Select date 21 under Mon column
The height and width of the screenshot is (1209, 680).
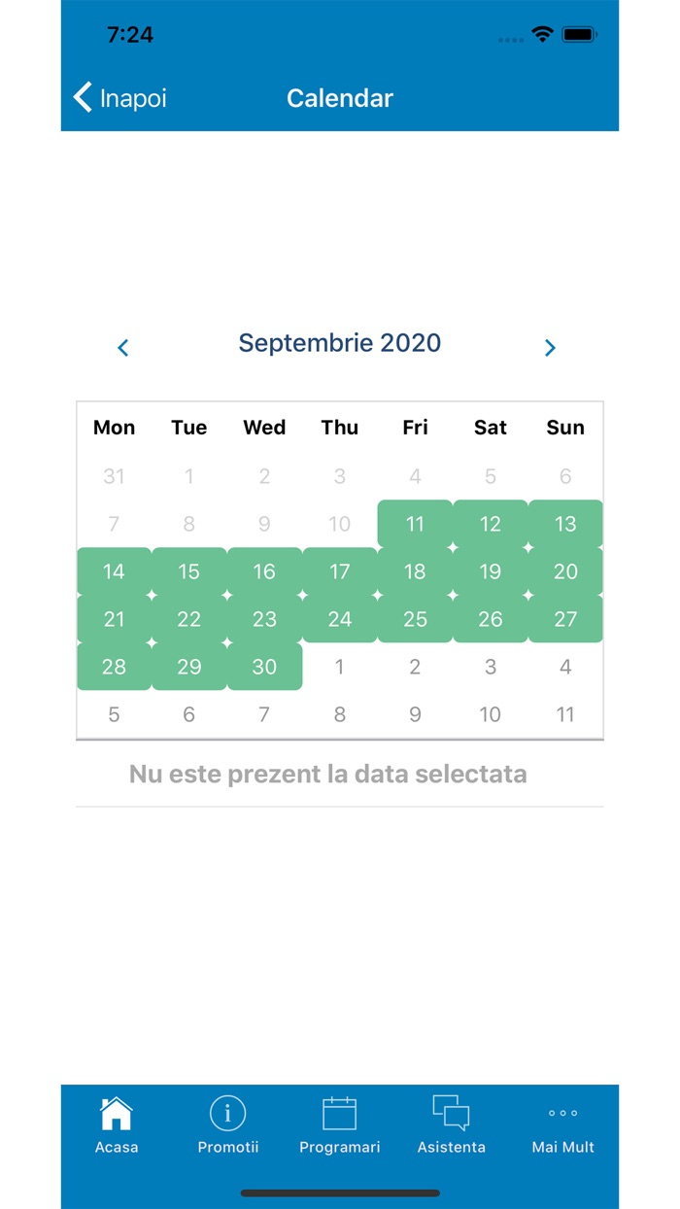tap(114, 619)
